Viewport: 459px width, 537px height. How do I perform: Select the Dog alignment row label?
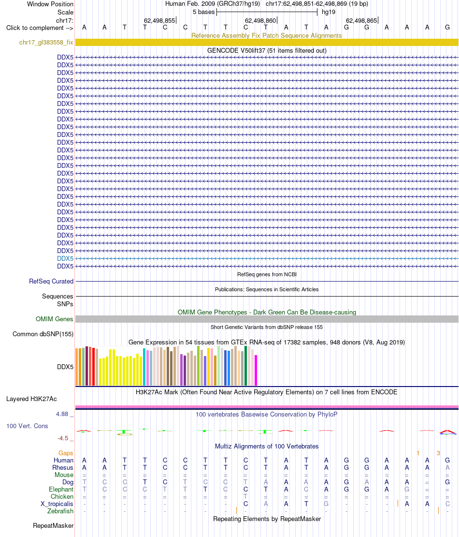pos(68,482)
